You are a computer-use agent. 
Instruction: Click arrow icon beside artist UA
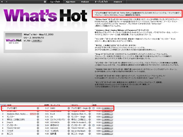(x=69, y=117)
